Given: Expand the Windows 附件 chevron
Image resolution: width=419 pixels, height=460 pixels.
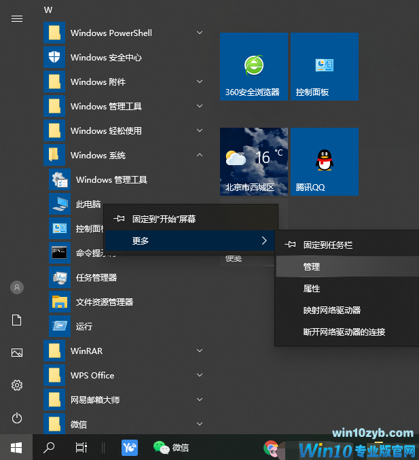Looking at the screenshot, I should tap(200, 82).
